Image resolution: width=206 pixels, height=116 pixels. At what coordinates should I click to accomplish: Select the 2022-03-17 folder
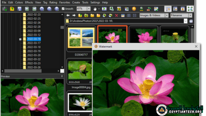coord(34,43)
